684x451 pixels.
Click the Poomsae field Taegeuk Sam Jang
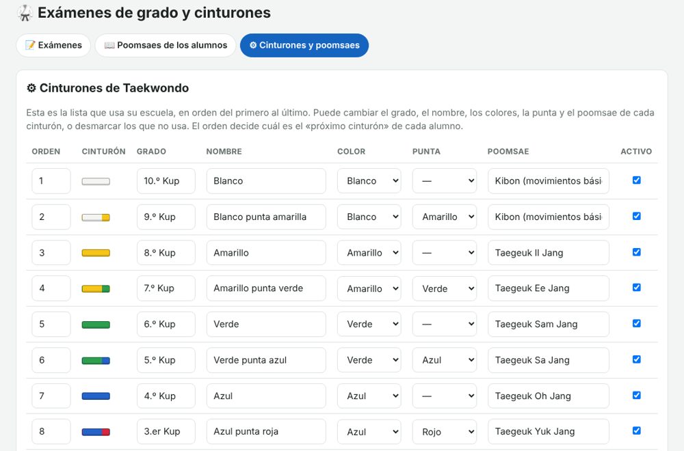click(549, 324)
